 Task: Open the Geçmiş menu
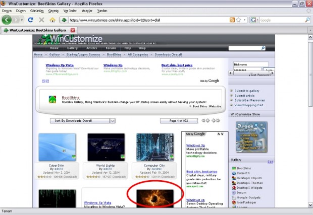54,11
